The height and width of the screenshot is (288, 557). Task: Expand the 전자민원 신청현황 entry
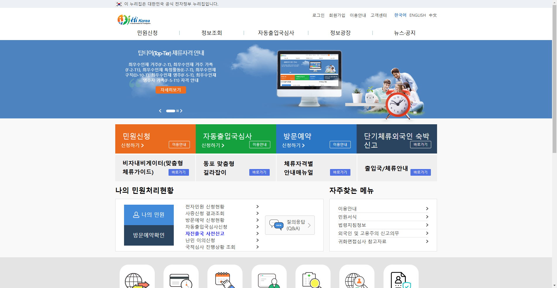point(205,206)
